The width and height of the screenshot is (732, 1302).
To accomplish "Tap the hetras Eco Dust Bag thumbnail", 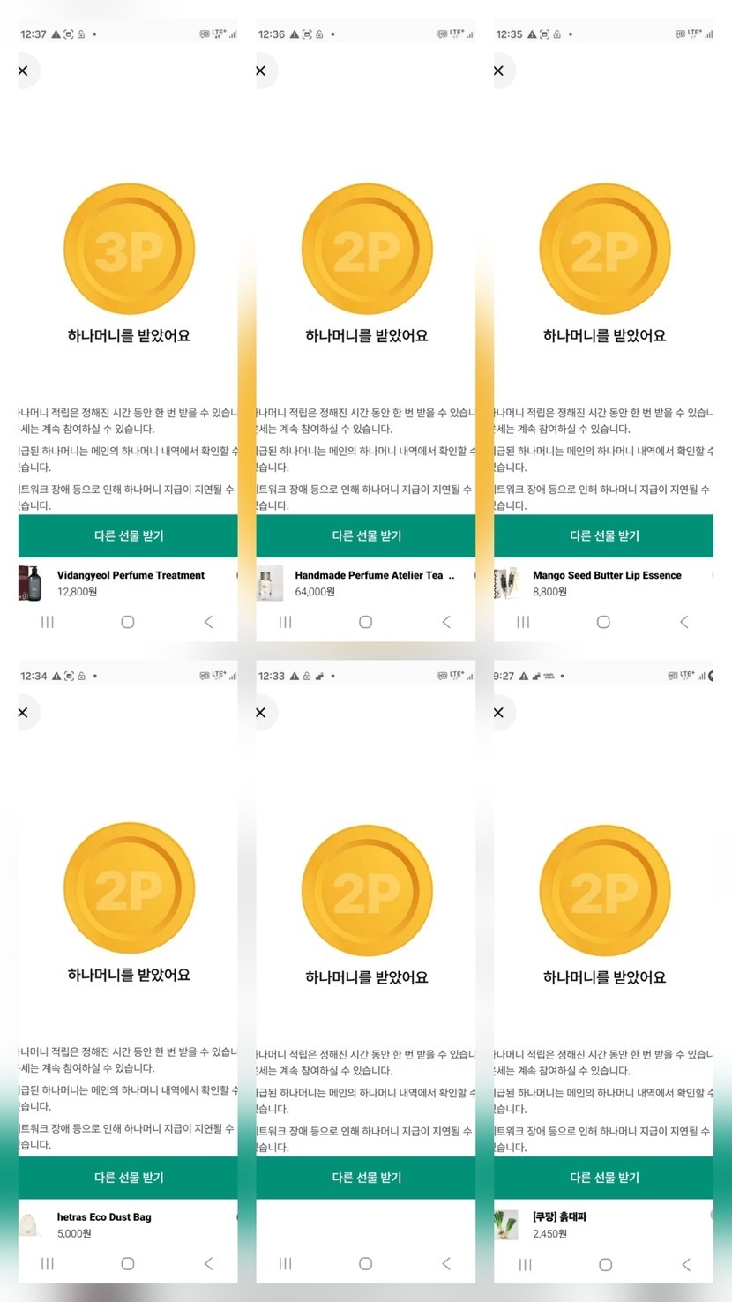I will point(31,1225).
